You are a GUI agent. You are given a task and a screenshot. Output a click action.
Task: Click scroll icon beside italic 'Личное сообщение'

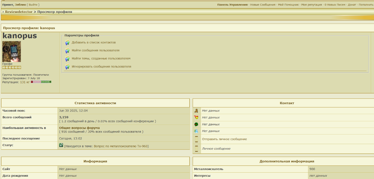click(196, 149)
